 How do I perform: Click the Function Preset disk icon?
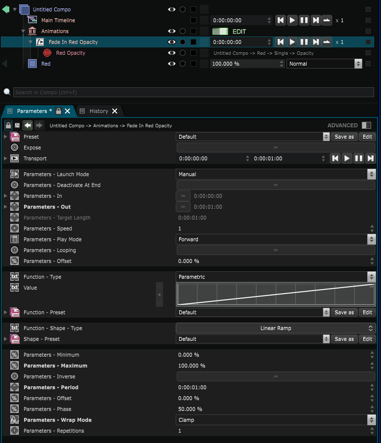coord(15,312)
